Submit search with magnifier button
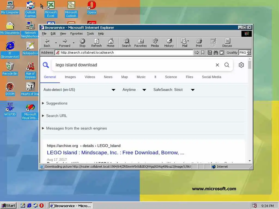Image resolution: width=279 pixels, height=209 pixels. (x=227, y=65)
